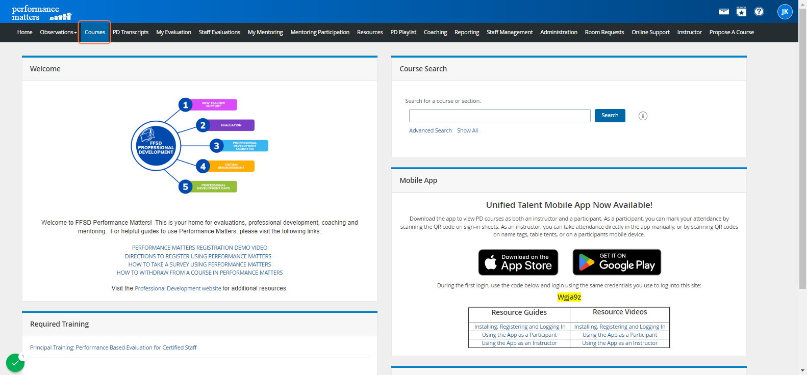
Task: Open the starred calendar icon
Action: (x=741, y=12)
